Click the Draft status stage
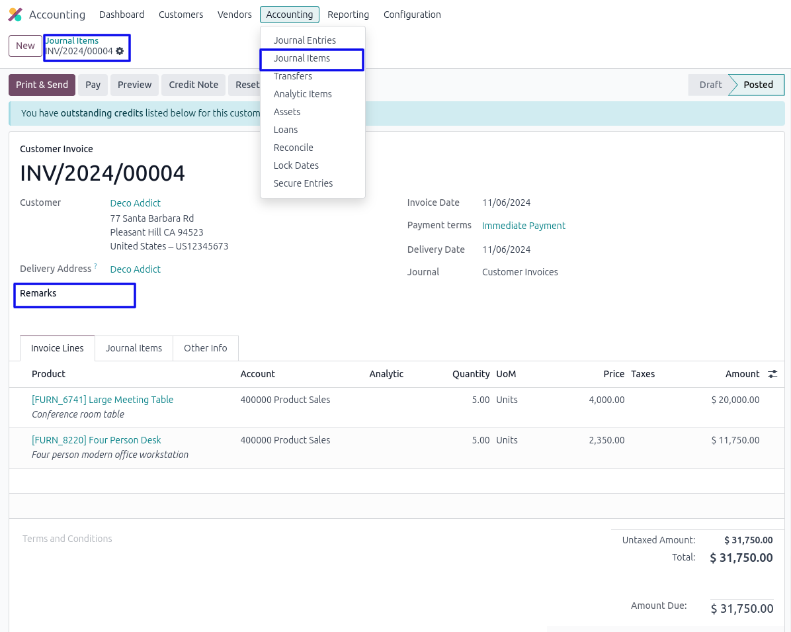The image size is (791, 632). (710, 85)
